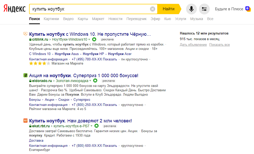Screen dimensions: 254x154
Task: Switch to the Картинки tab
Action: 51,19
